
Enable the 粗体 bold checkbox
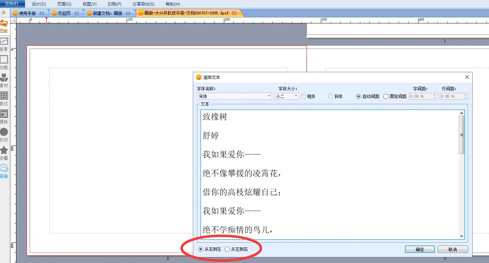point(303,96)
